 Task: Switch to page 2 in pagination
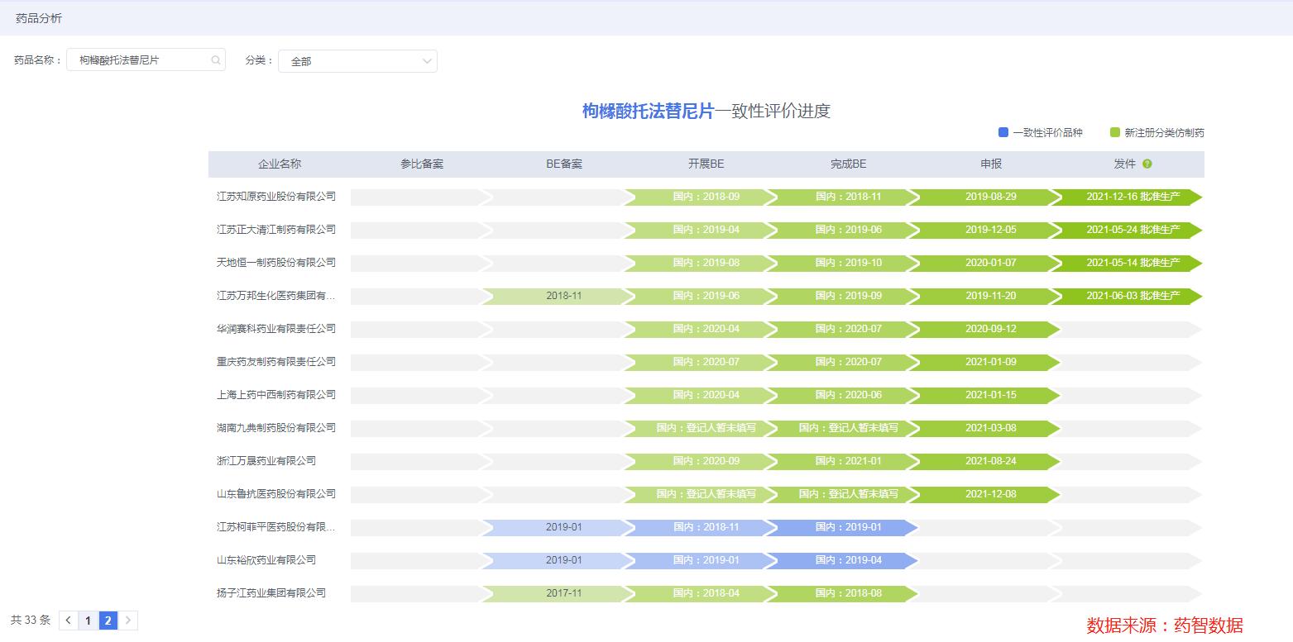tap(107, 620)
